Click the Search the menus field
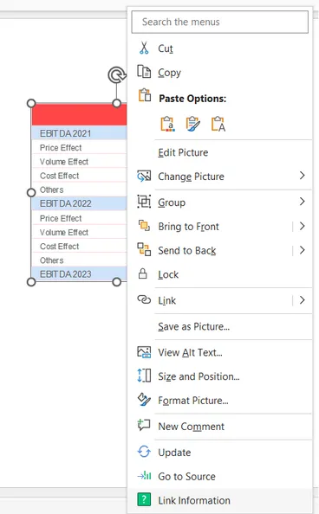The width and height of the screenshot is (319, 514). [220, 22]
